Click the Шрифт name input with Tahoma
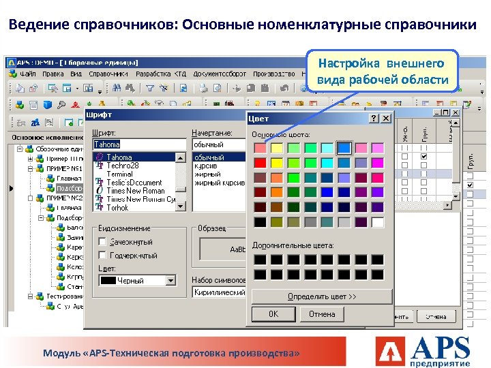Screen dimensions: 491x368 click(x=139, y=144)
